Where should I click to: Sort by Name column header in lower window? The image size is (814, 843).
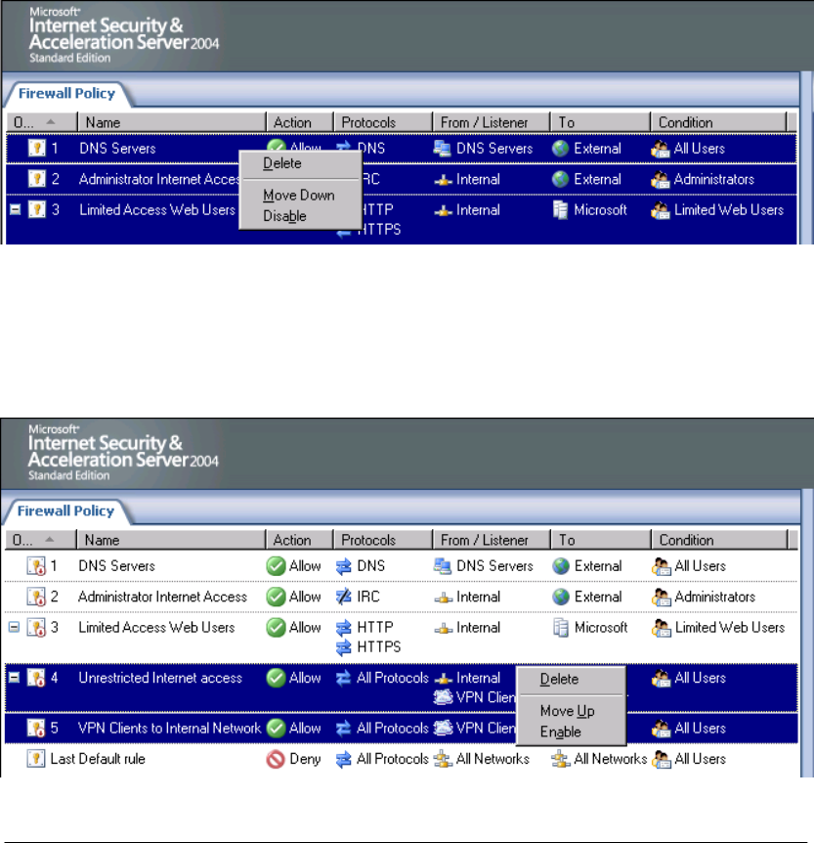(x=171, y=540)
